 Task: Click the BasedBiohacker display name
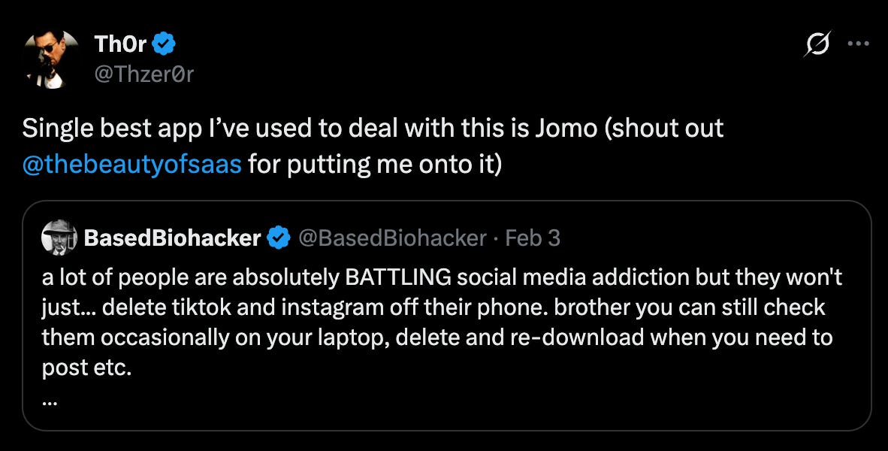[172, 238]
